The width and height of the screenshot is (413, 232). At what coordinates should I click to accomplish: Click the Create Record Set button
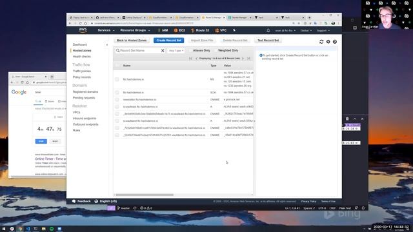click(x=169, y=41)
